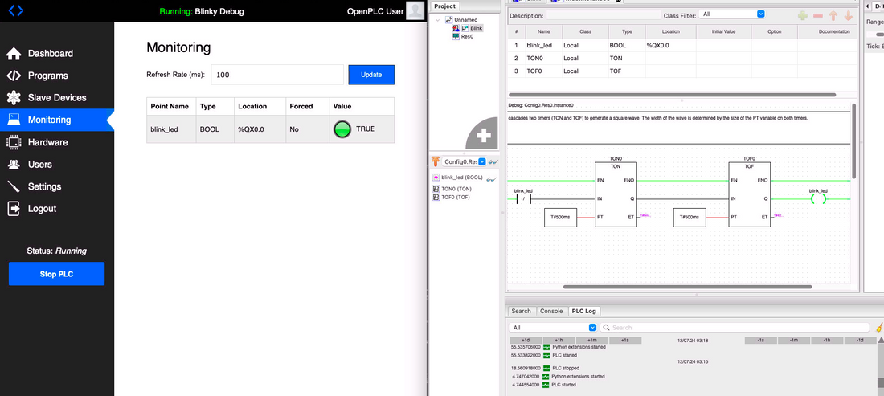This screenshot has height=396, width=884.
Task: Collapse the Unnamed project tree node
Action: point(438,20)
